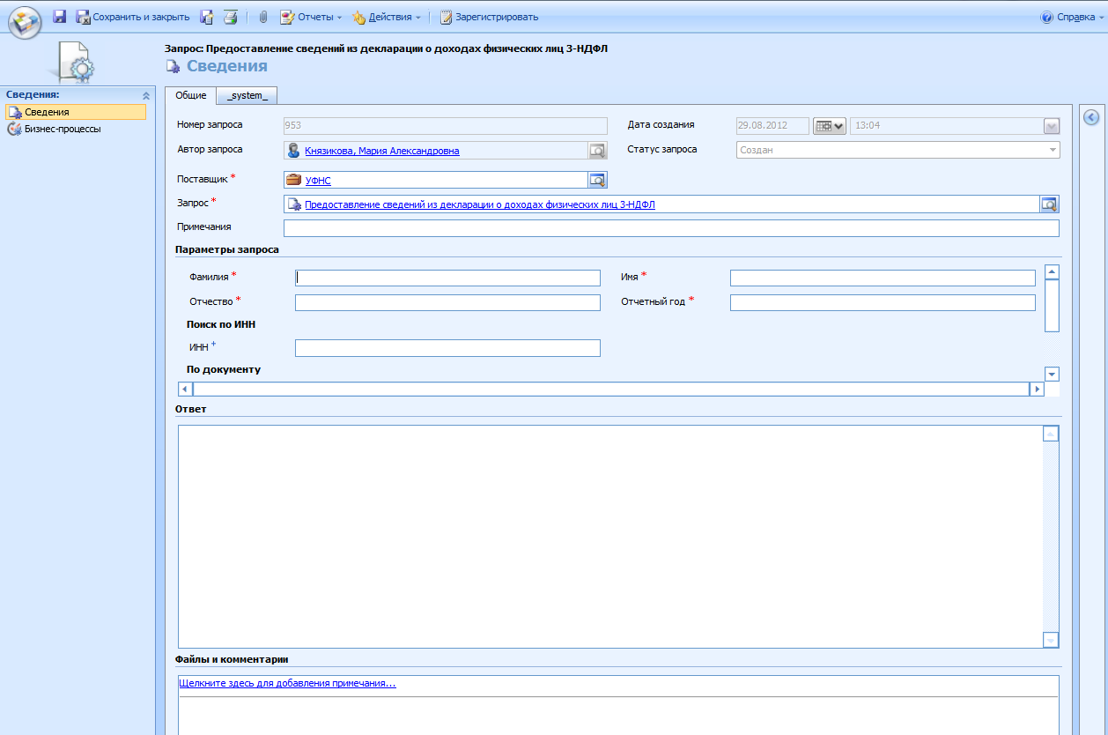Open lookup for Автор запроса field
This screenshot has height=735, width=1108.
click(x=598, y=151)
